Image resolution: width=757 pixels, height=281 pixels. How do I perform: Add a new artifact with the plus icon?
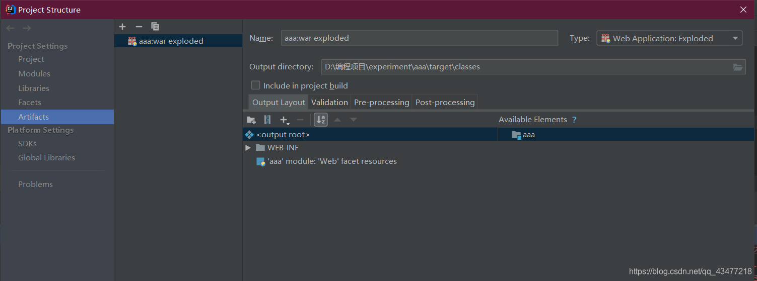[122, 27]
